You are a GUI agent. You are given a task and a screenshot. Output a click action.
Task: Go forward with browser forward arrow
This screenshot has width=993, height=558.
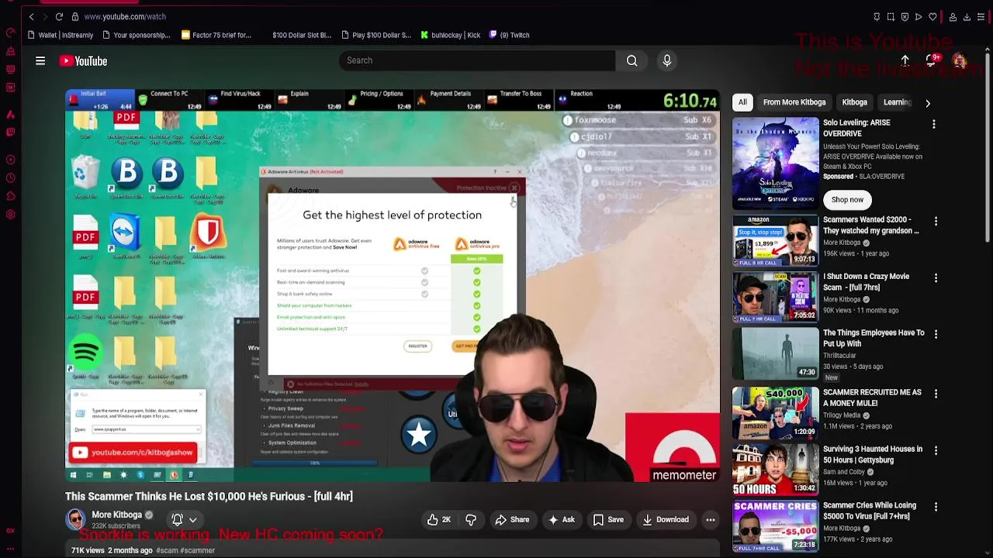[x=45, y=16]
